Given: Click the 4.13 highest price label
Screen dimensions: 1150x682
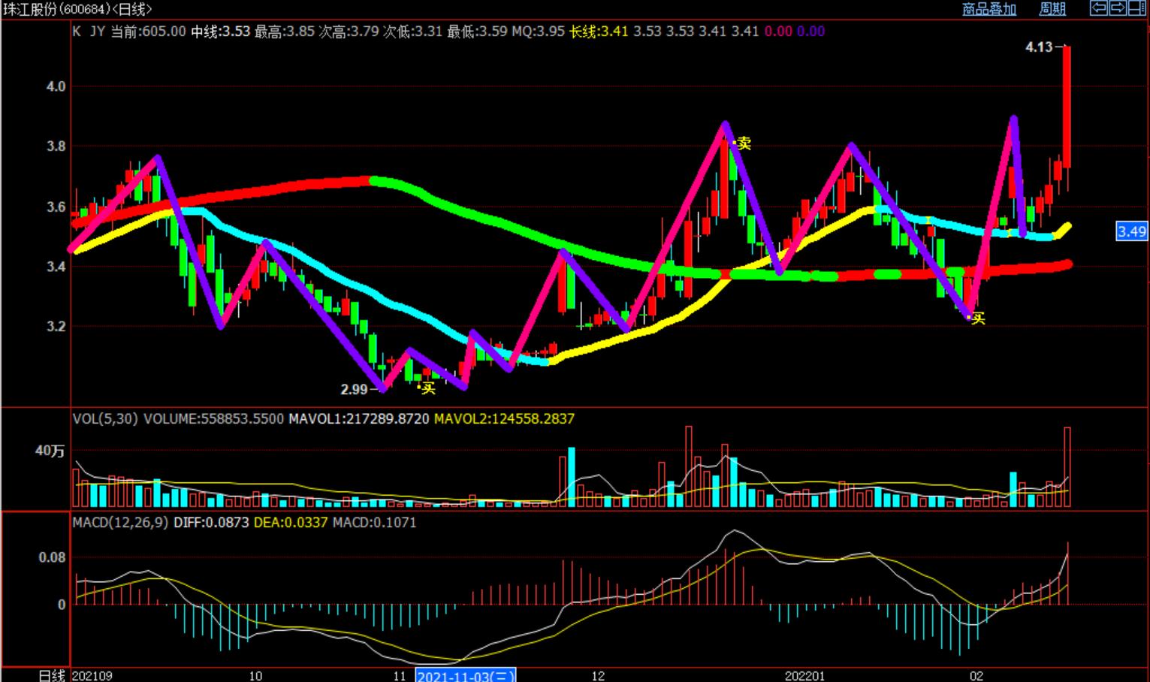Looking at the screenshot, I should (x=1039, y=47).
